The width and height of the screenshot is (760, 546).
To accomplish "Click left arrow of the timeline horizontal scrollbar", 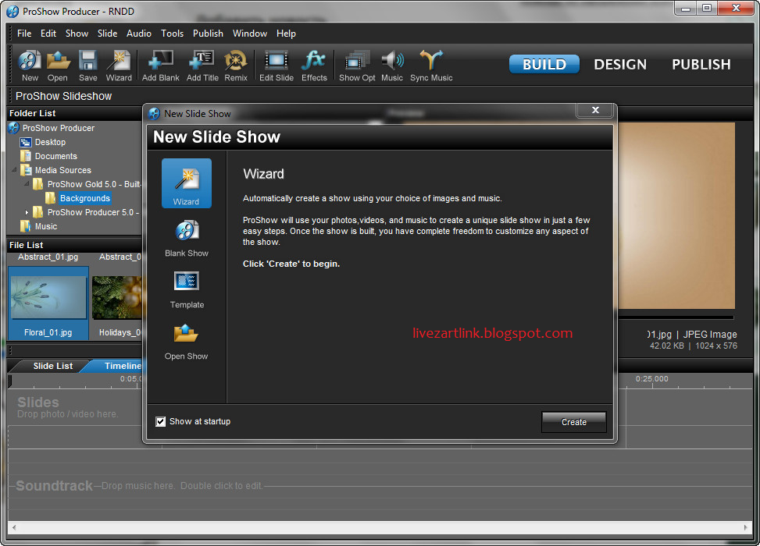I will click(x=13, y=527).
